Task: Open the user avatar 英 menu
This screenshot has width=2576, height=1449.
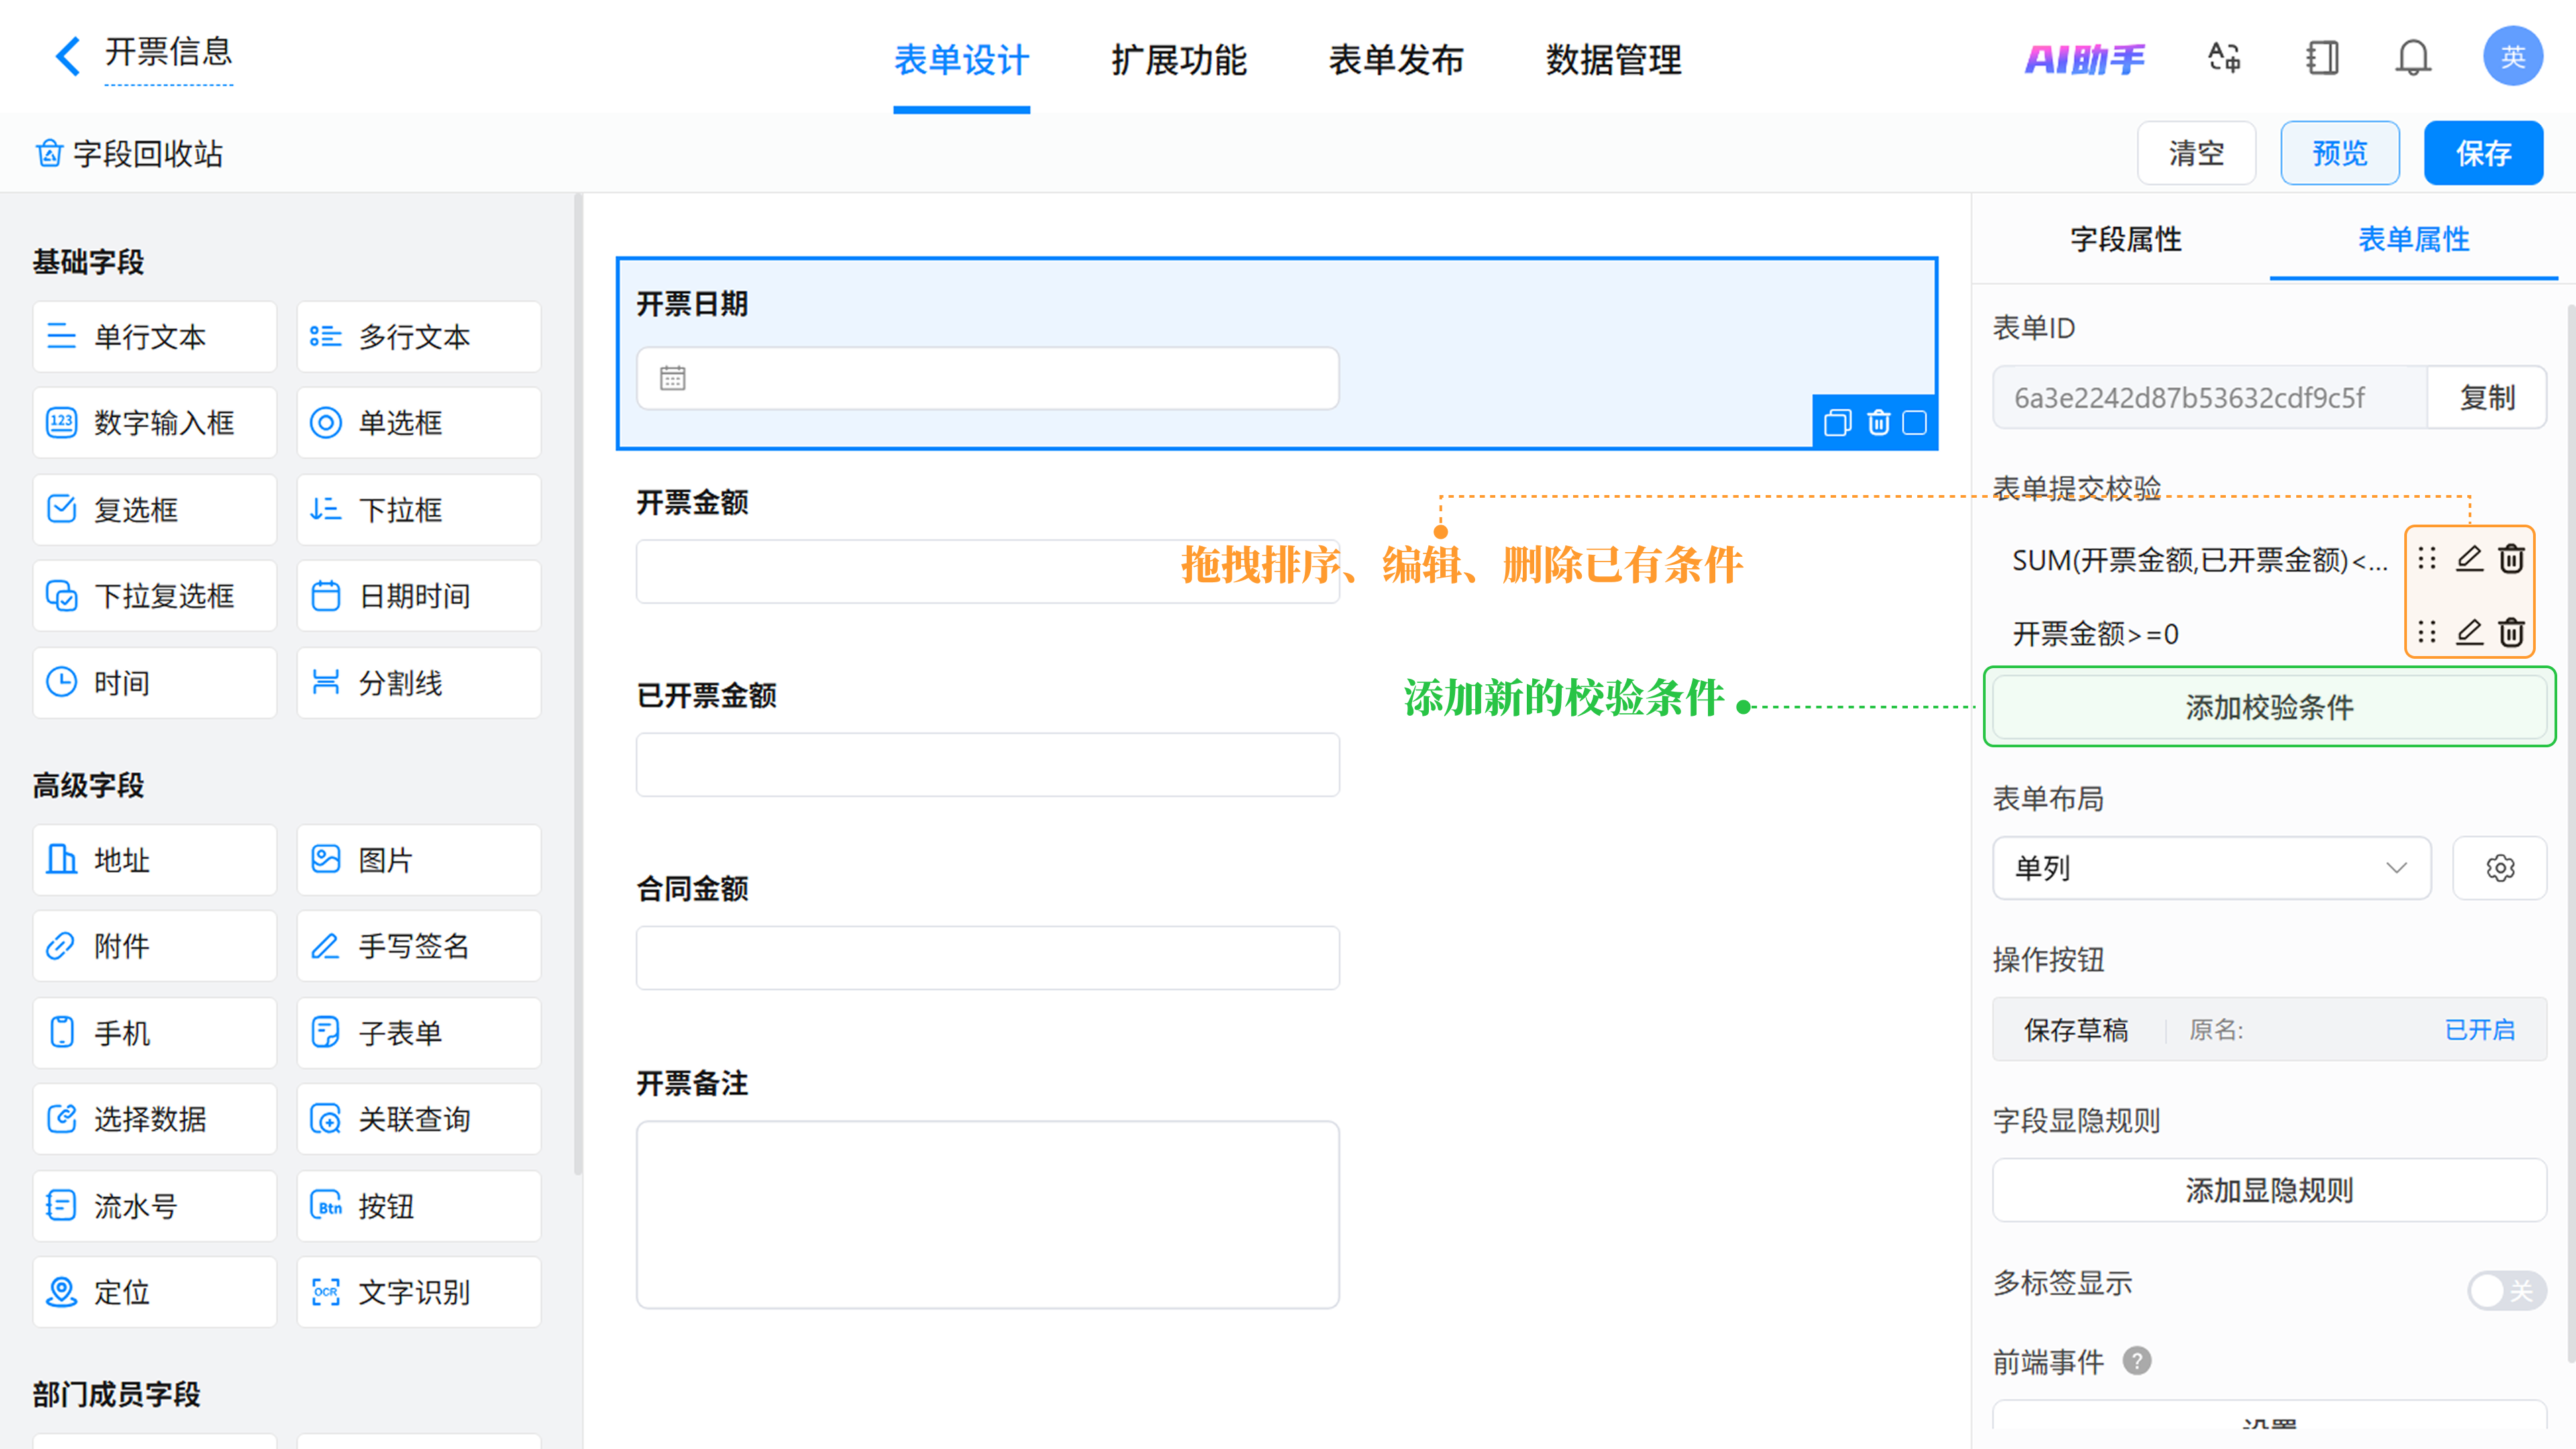Action: coord(2513,57)
